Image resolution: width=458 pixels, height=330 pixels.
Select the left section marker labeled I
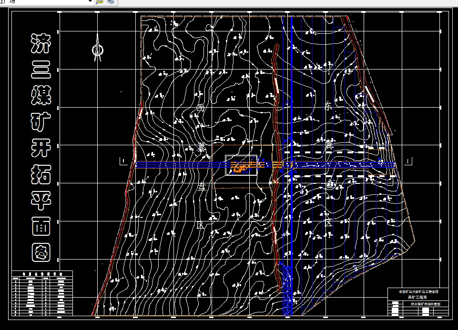coord(123,161)
